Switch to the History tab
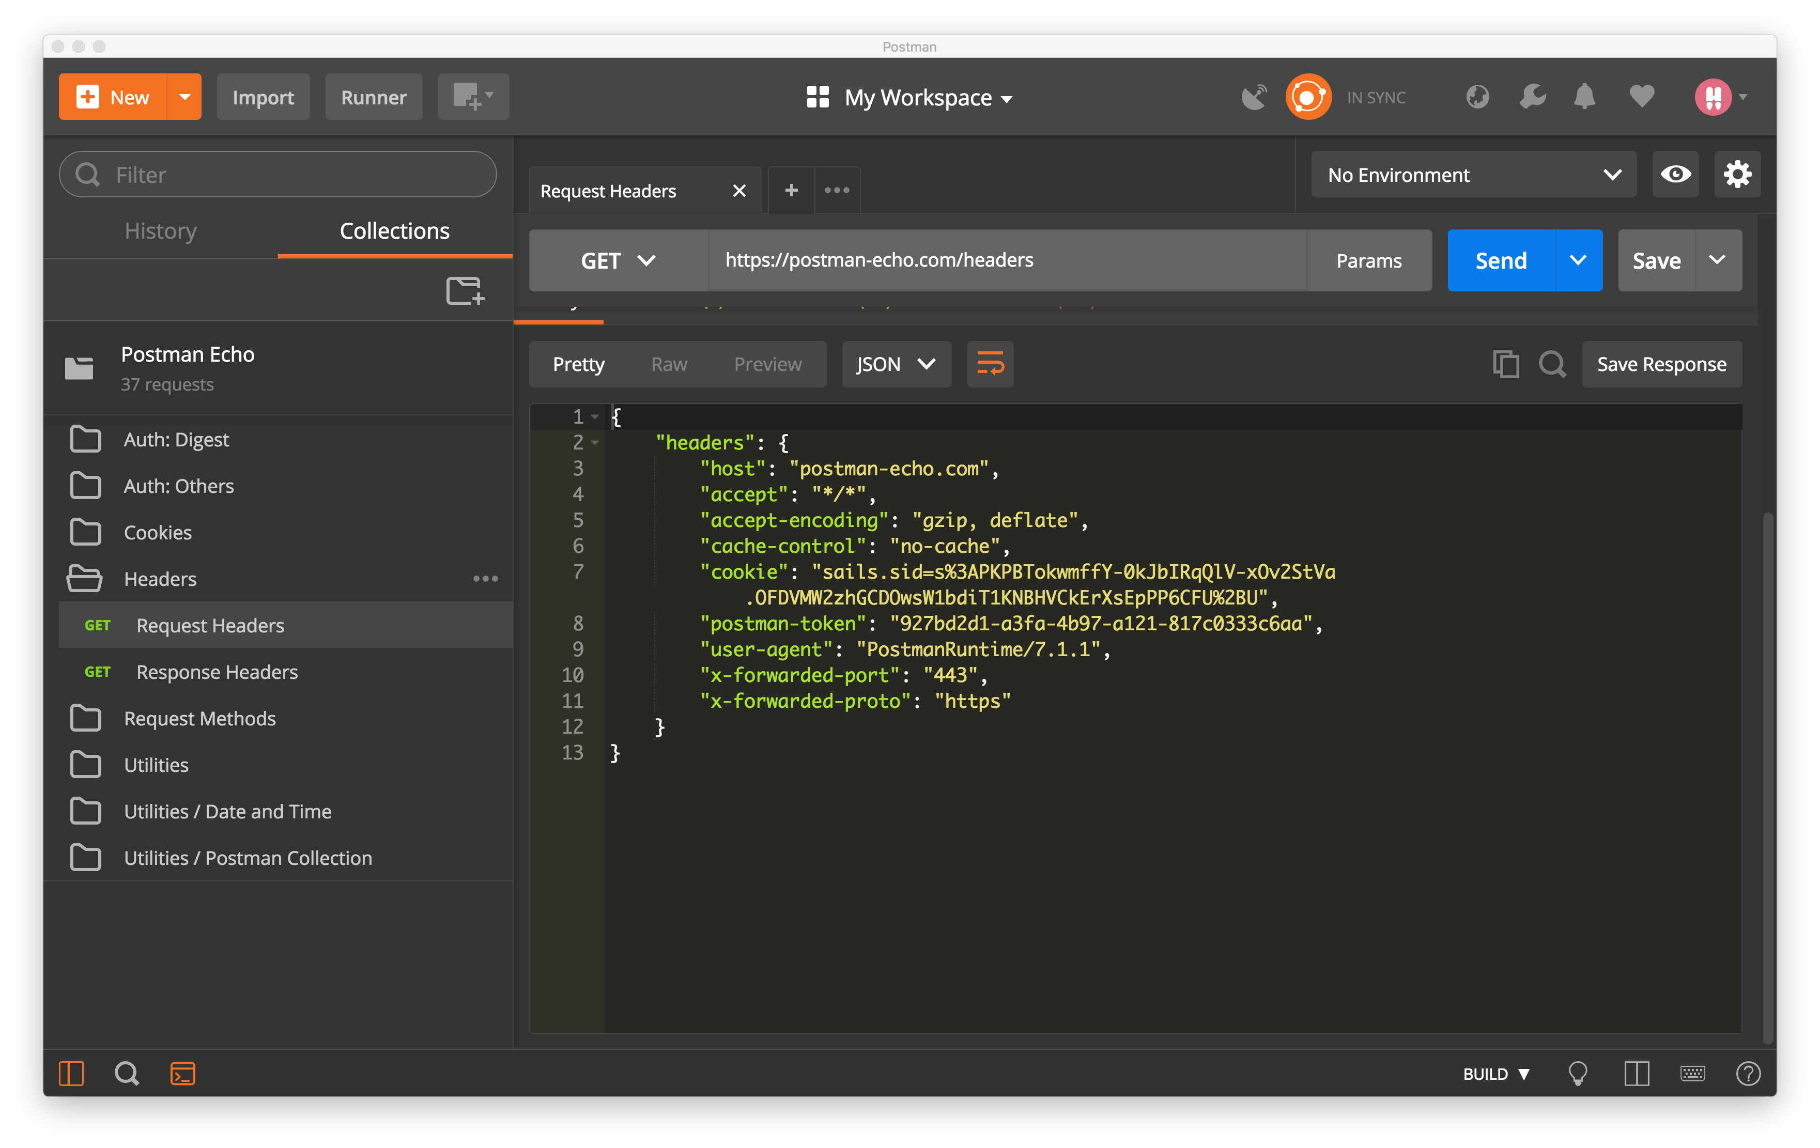1820x1148 pixels. click(x=160, y=230)
